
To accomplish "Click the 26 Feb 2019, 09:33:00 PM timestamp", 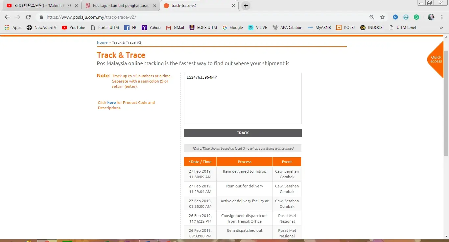I will click(x=200, y=233).
